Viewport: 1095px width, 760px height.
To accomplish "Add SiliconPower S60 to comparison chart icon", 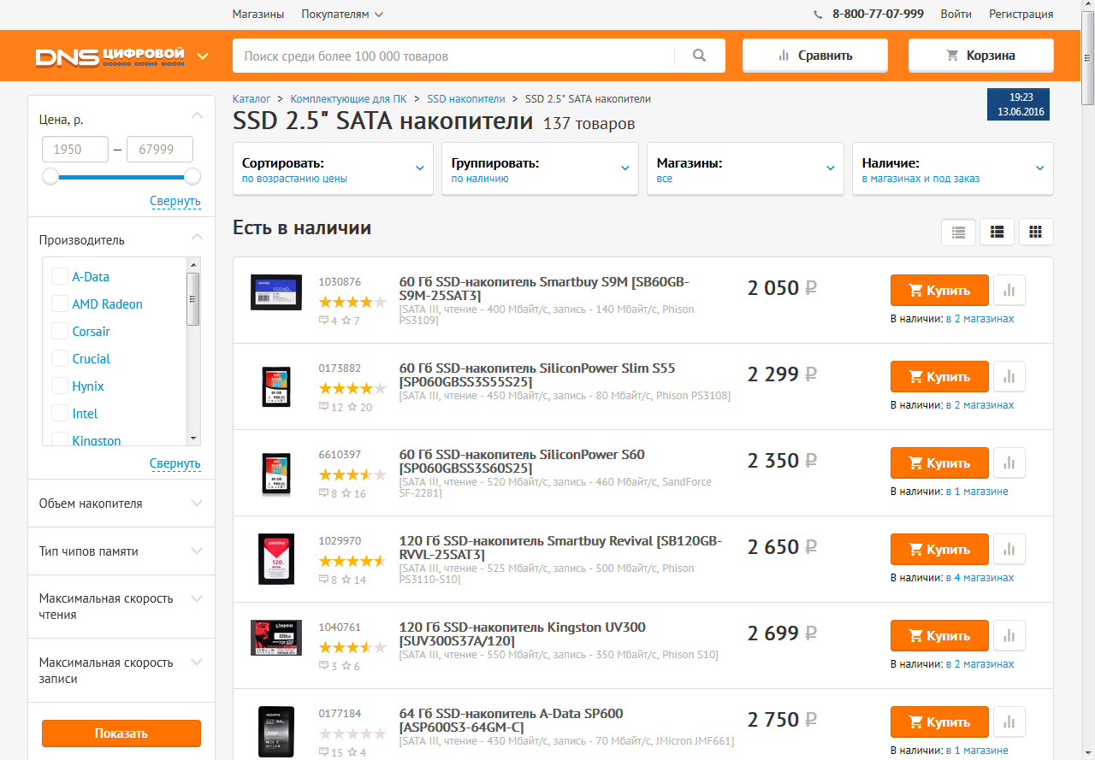I will click(x=1009, y=462).
